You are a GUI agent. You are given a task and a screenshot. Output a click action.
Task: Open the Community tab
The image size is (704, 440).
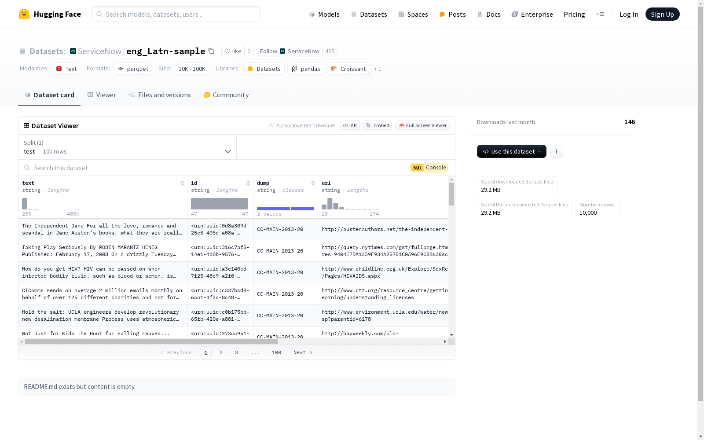click(226, 95)
